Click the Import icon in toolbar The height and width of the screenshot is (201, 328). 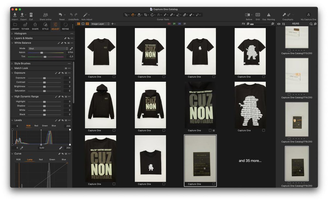15,15
